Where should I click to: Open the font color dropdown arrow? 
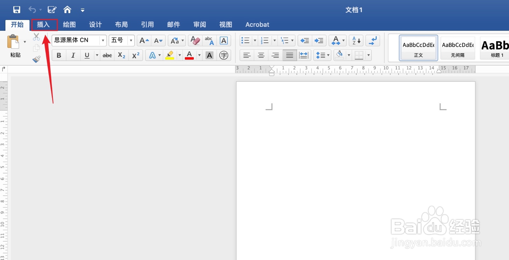[x=199, y=55]
